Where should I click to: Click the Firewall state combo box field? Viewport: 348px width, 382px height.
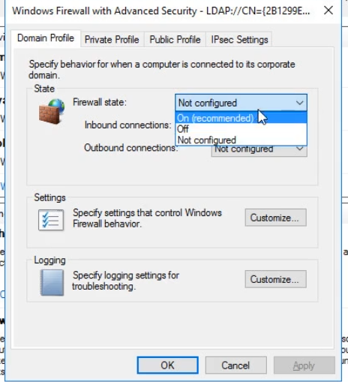pos(241,103)
